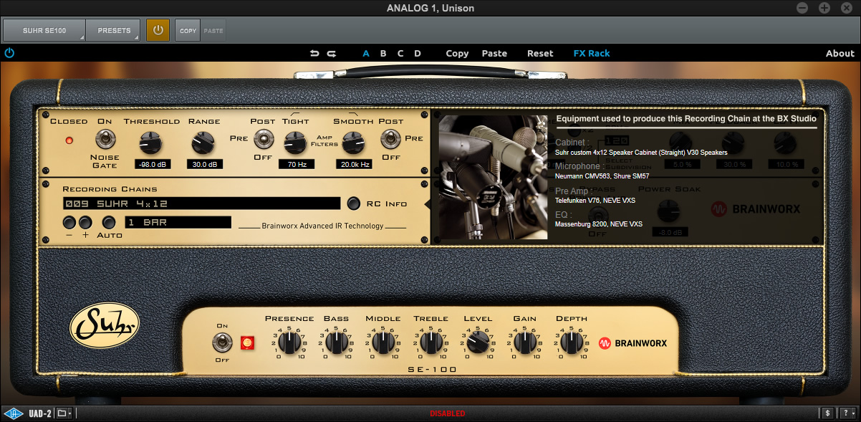
Task: Select settings bank B
Action: 383,54
